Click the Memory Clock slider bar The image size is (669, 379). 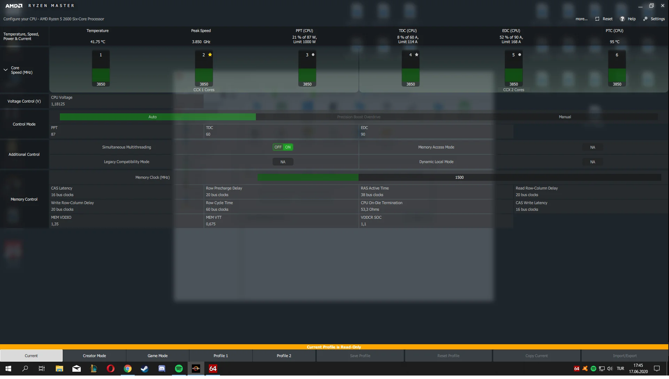(x=459, y=177)
